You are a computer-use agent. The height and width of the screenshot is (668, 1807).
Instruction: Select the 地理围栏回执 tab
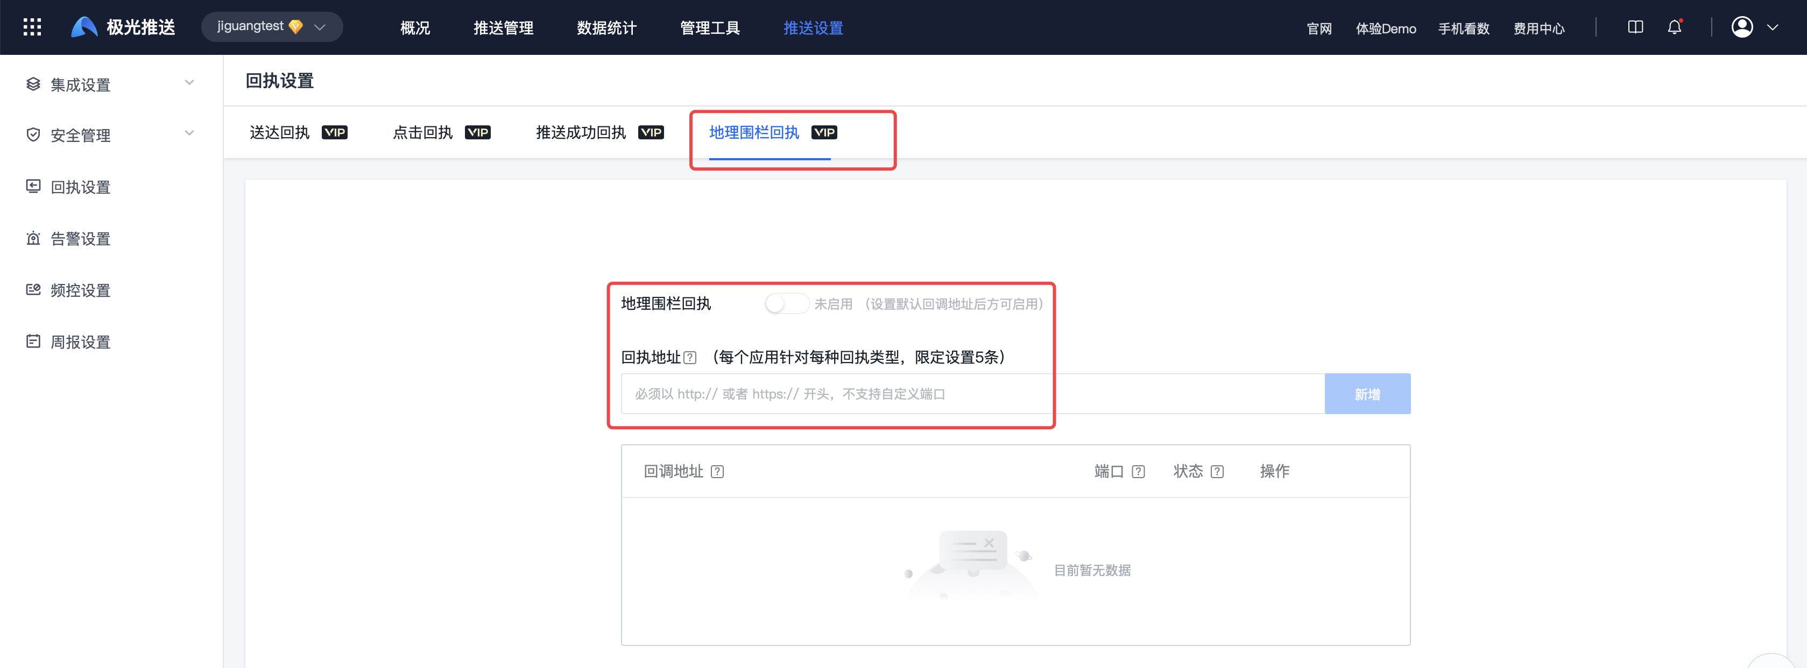click(754, 132)
